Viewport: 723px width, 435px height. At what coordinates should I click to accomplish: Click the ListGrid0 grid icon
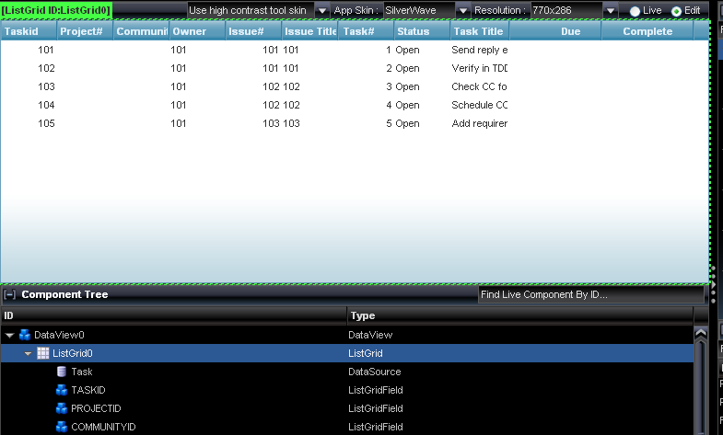coord(43,353)
